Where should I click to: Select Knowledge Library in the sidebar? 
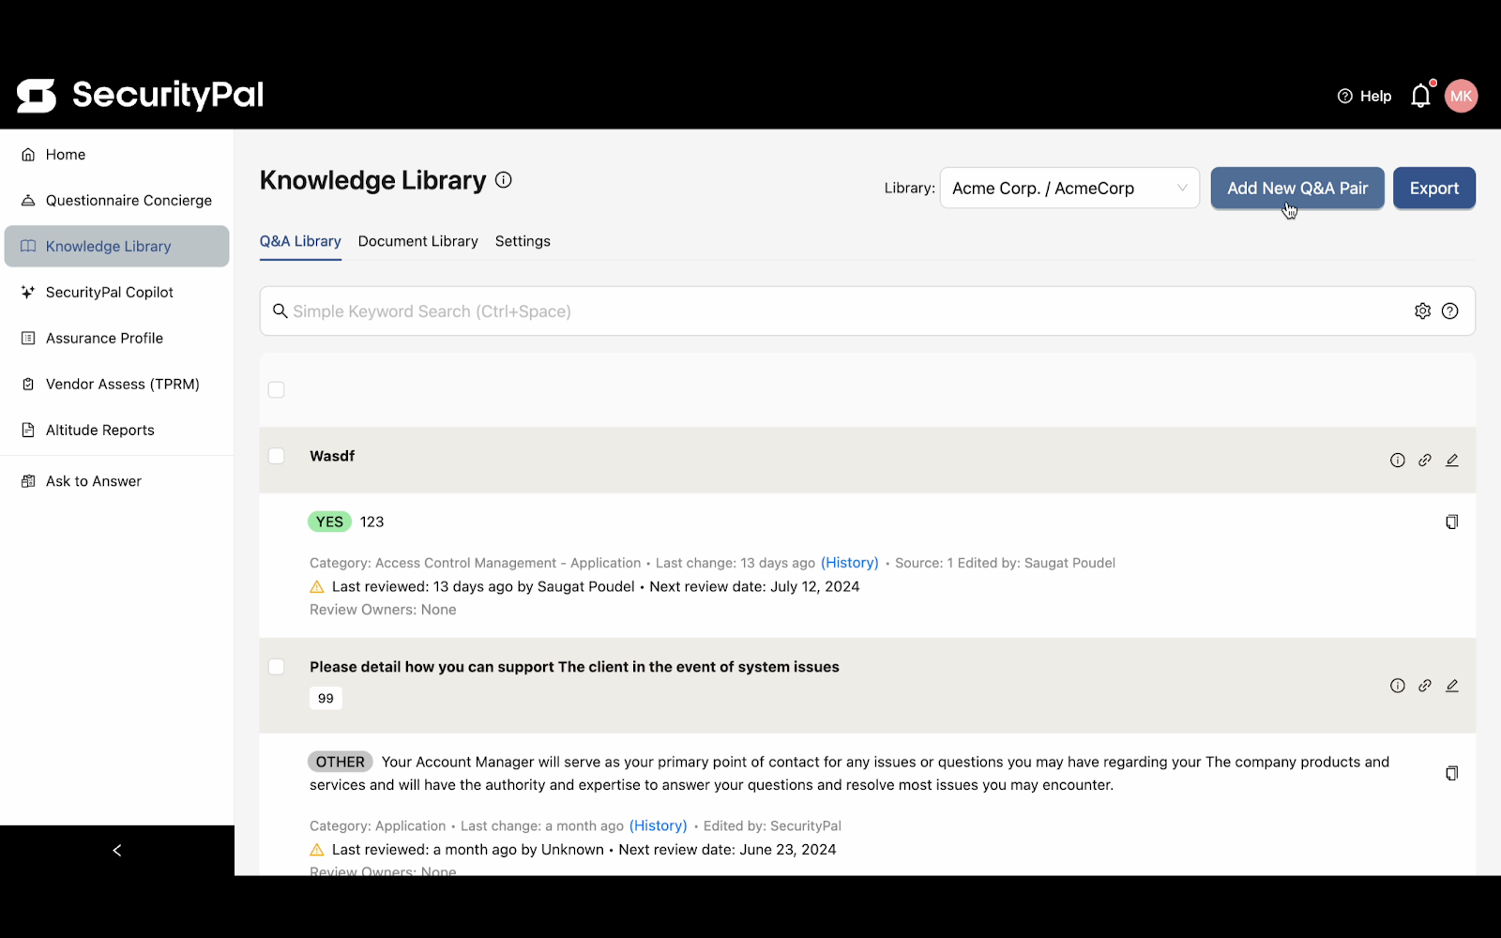point(117,247)
